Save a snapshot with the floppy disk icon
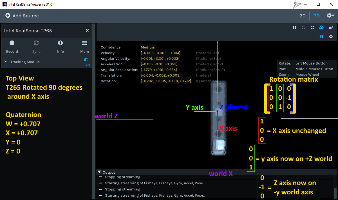 (303, 27)
